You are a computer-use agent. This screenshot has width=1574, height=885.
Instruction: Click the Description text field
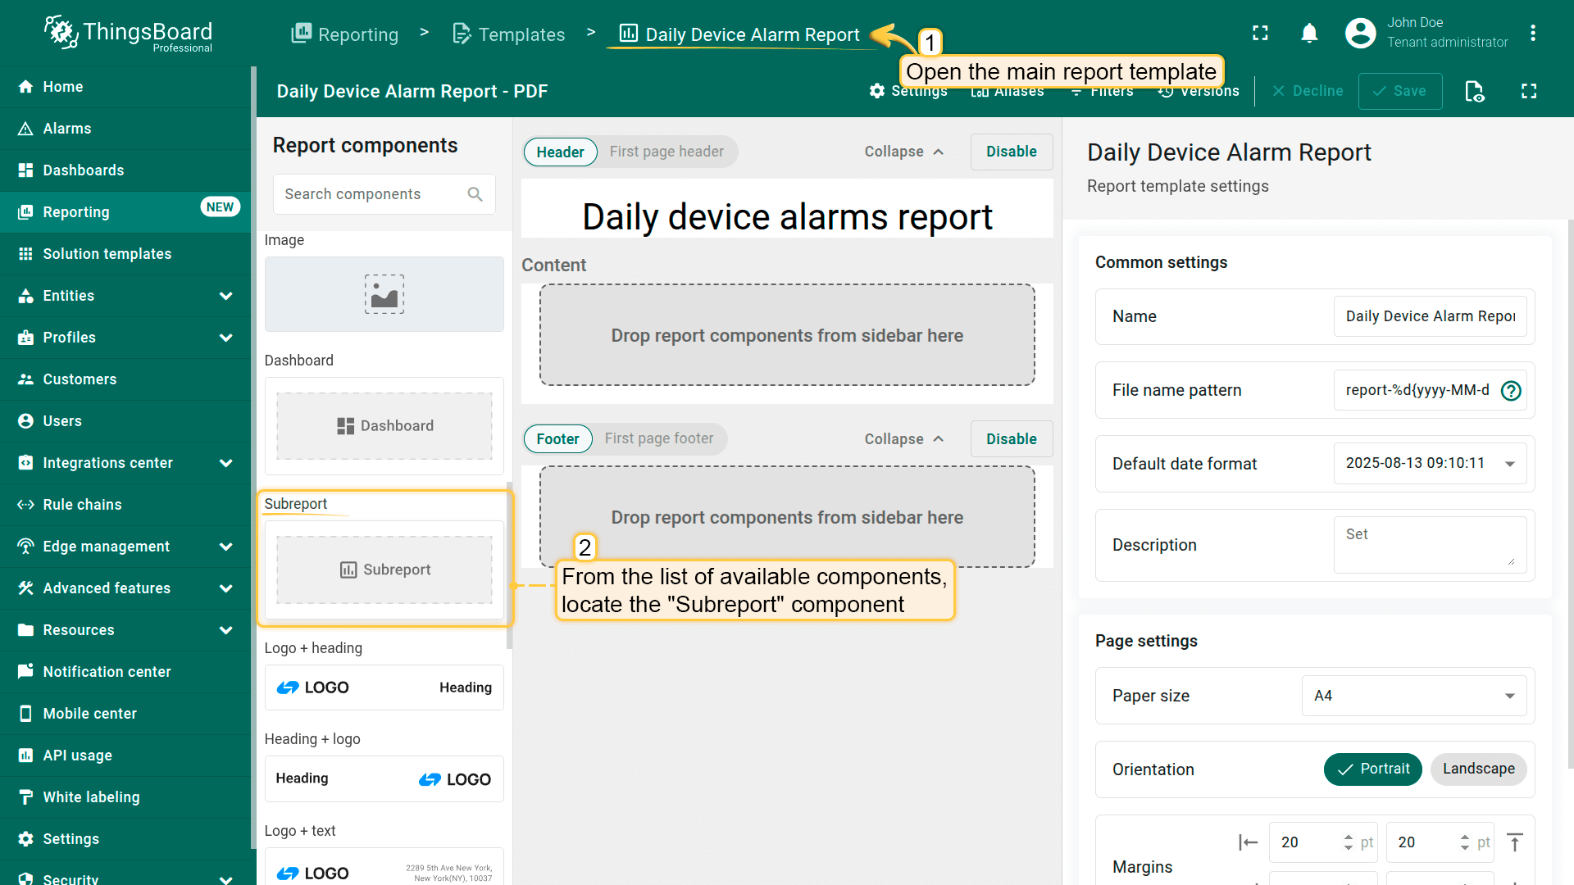(1429, 545)
